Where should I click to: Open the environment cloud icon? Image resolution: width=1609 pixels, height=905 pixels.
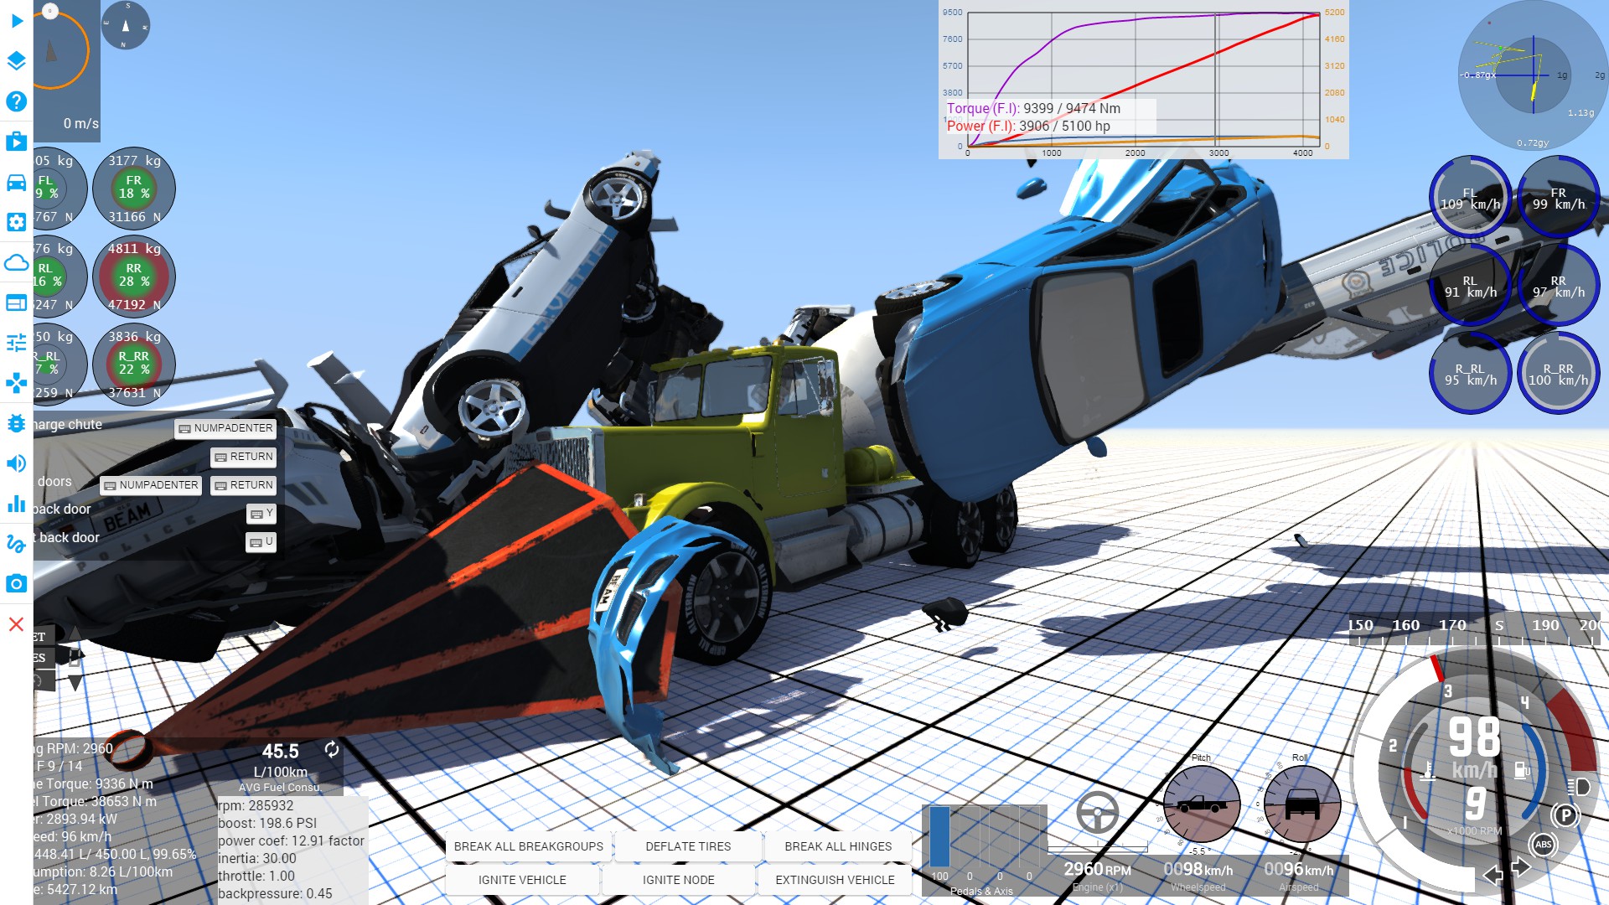pos(16,262)
